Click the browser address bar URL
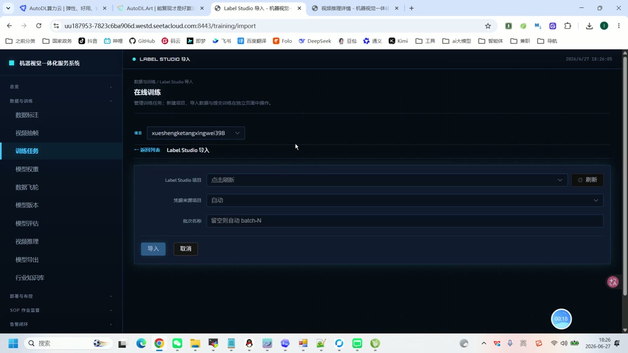This screenshot has width=628, height=353. [x=160, y=26]
